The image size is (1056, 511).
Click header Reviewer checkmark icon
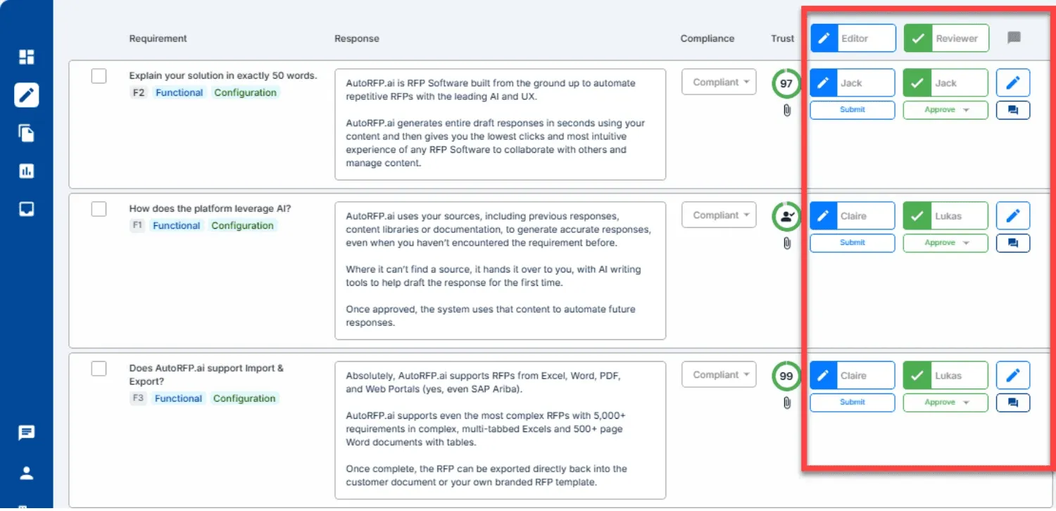(917, 38)
